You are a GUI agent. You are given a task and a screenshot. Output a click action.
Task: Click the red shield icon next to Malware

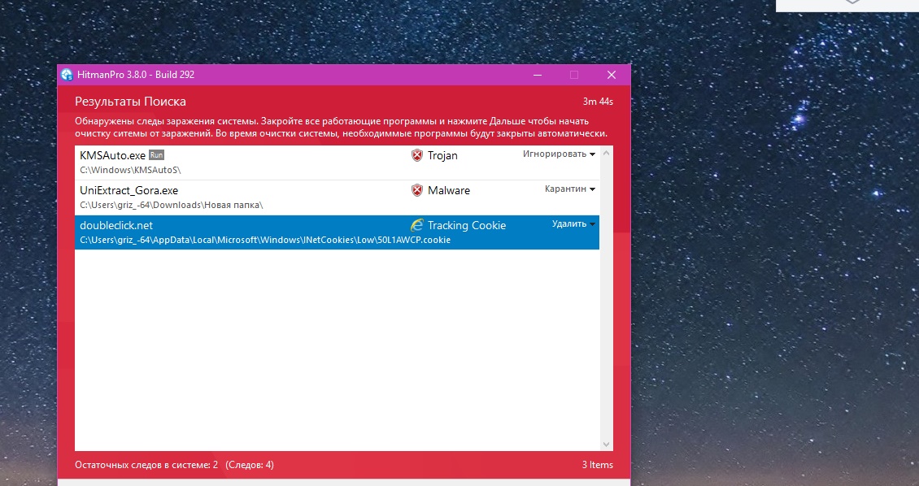(416, 190)
